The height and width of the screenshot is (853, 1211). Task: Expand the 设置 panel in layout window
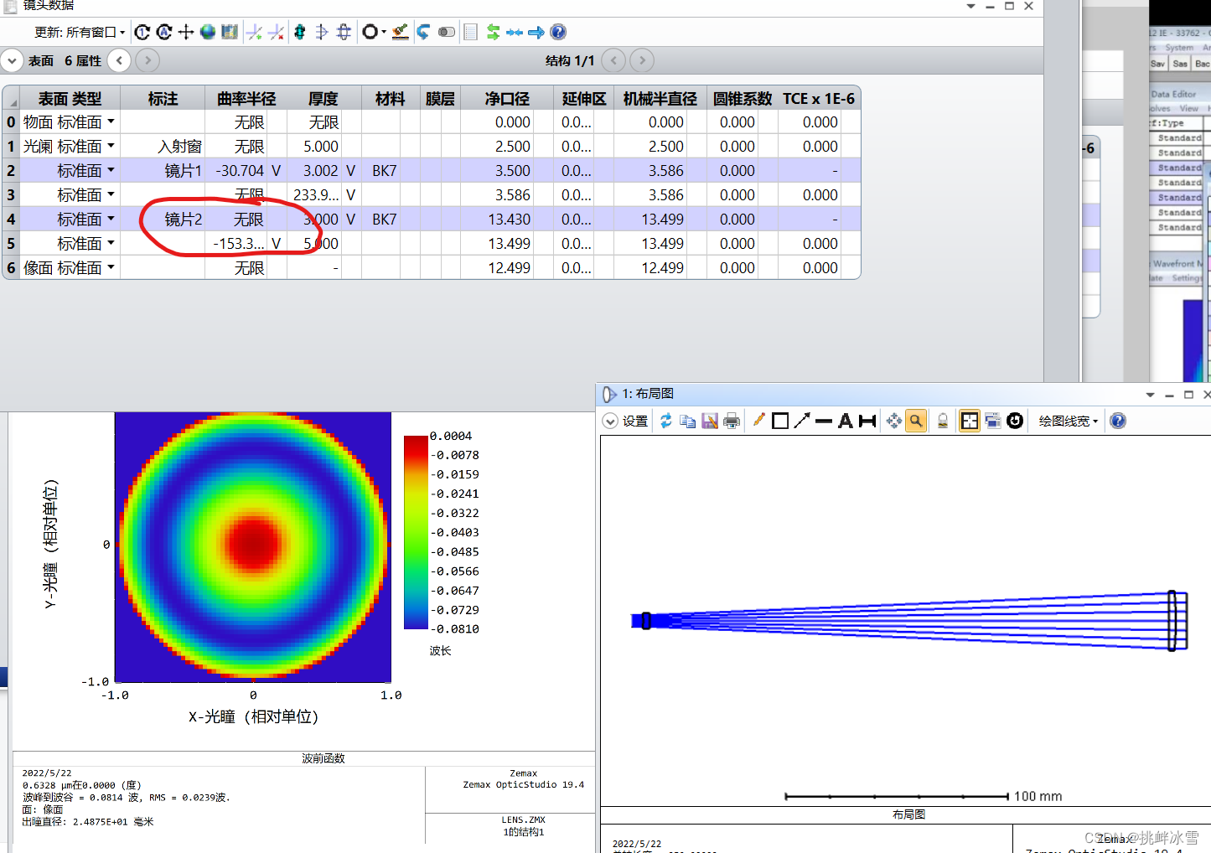[624, 421]
